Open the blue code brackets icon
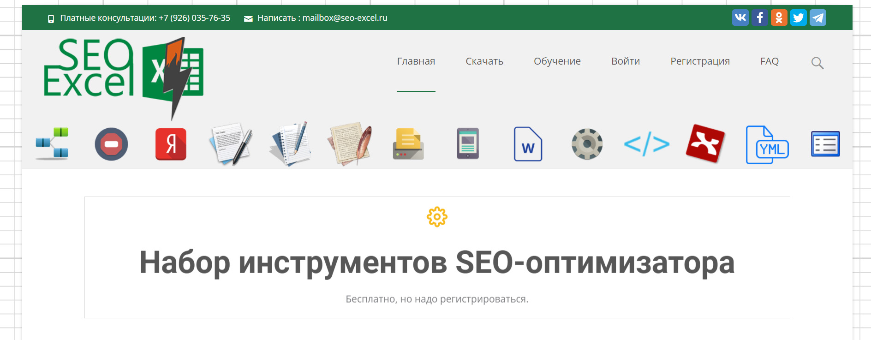 (x=646, y=144)
